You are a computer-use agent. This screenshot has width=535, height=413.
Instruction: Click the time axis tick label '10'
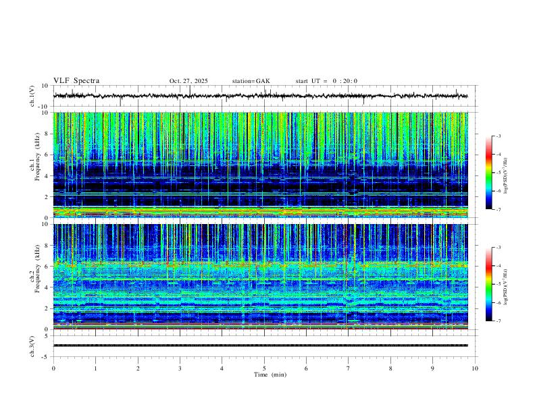coord(475,368)
